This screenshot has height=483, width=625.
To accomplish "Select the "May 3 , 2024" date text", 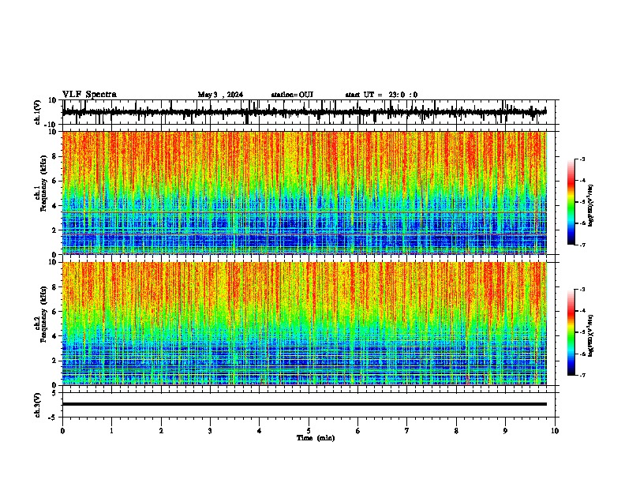I will pos(220,95).
